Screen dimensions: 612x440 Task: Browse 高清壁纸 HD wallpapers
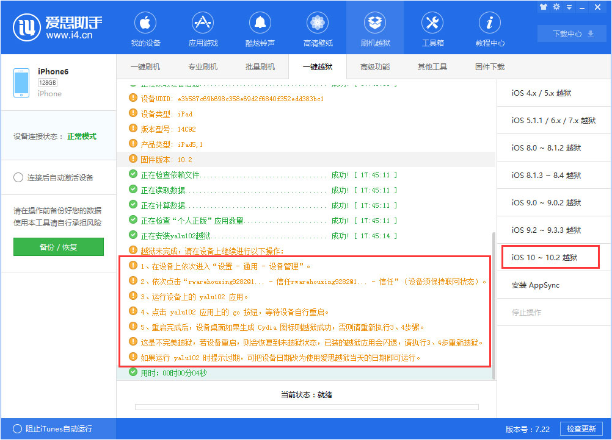[317, 27]
